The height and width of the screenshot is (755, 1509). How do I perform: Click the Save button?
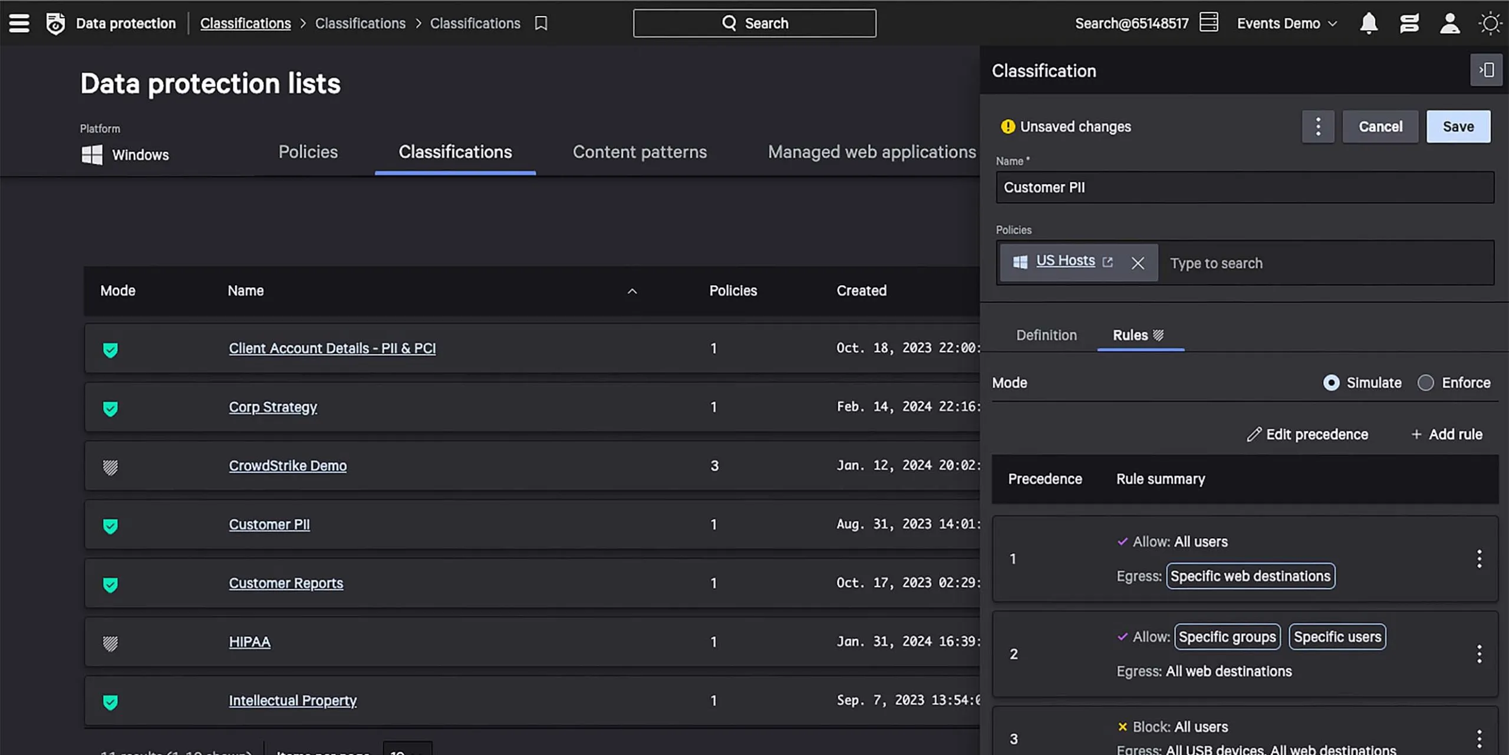point(1458,126)
